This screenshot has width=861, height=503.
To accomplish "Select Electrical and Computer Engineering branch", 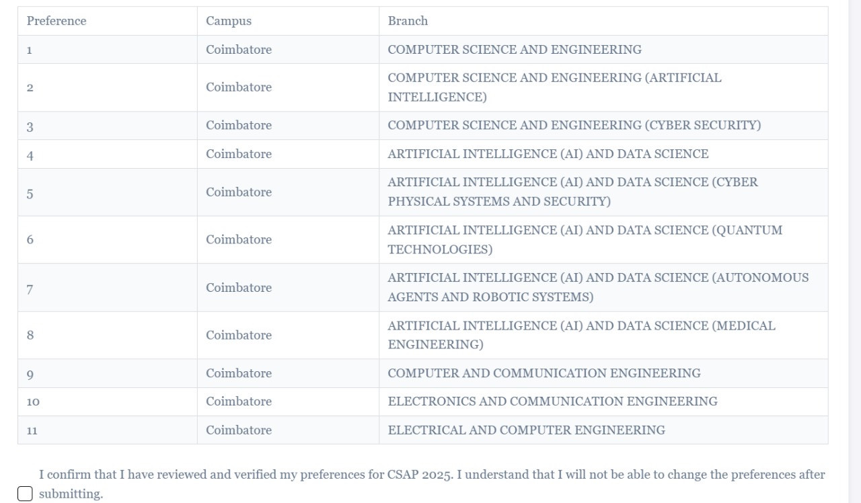I will pos(527,430).
